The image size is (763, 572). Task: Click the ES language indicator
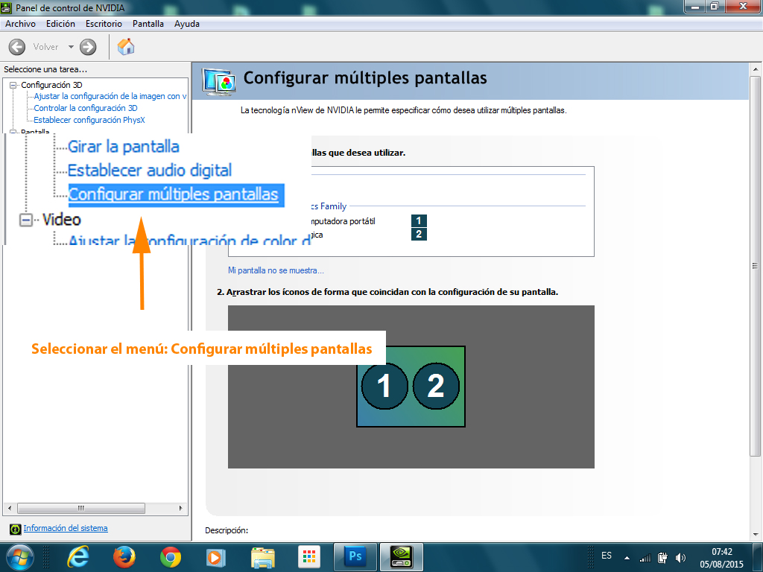pos(607,556)
